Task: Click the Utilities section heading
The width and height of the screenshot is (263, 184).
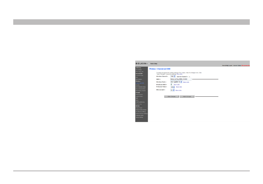Action: coord(138,106)
